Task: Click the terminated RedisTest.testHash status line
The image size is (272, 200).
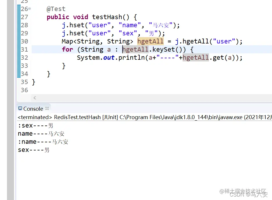Action: [145, 117]
